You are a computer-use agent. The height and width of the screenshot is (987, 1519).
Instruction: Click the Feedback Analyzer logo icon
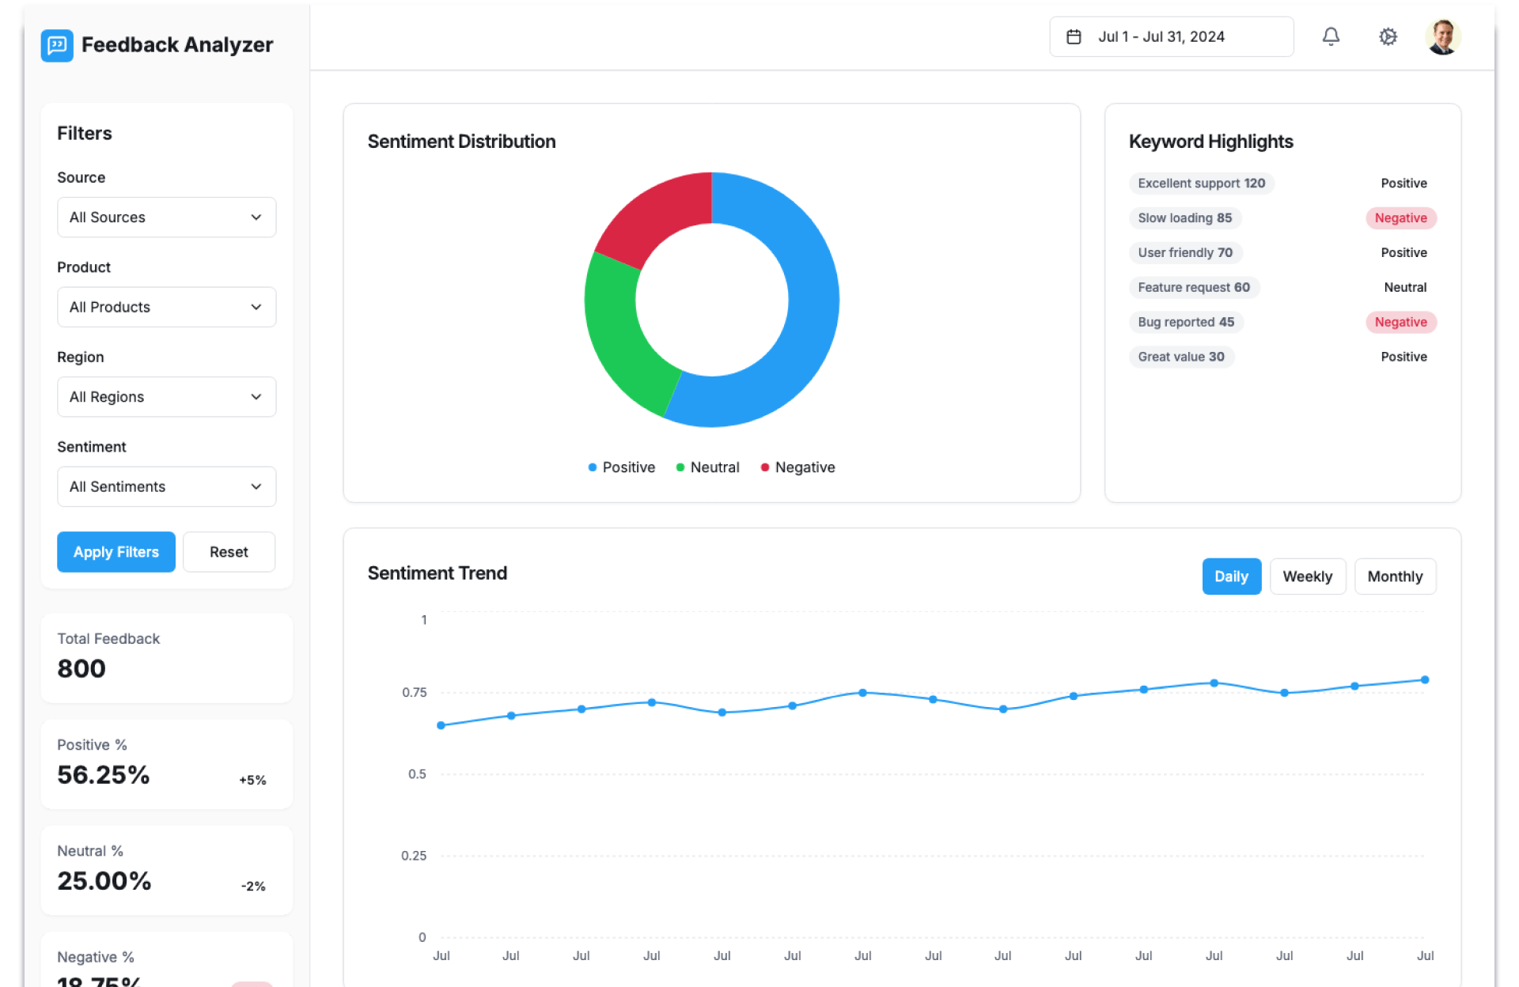(56, 45)
